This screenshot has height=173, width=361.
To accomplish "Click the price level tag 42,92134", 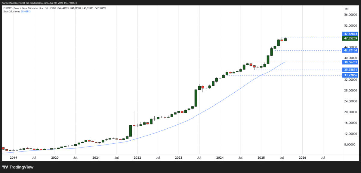I will coord(351,50).
